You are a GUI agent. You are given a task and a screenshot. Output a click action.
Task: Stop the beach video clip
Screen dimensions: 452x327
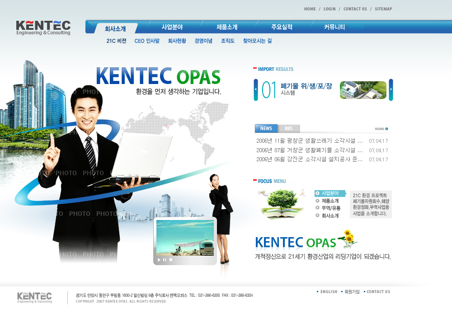point(171,260)
